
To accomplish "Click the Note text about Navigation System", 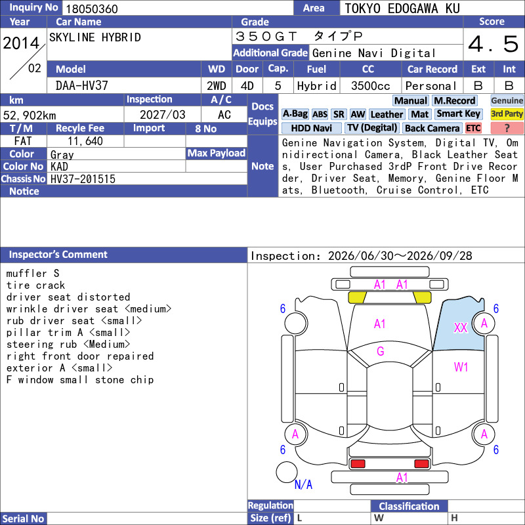I will coord(400,167).
